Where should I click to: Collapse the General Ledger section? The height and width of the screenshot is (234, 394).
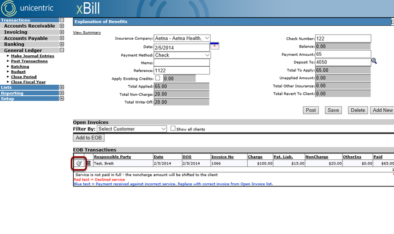click(x=62, y=50)
